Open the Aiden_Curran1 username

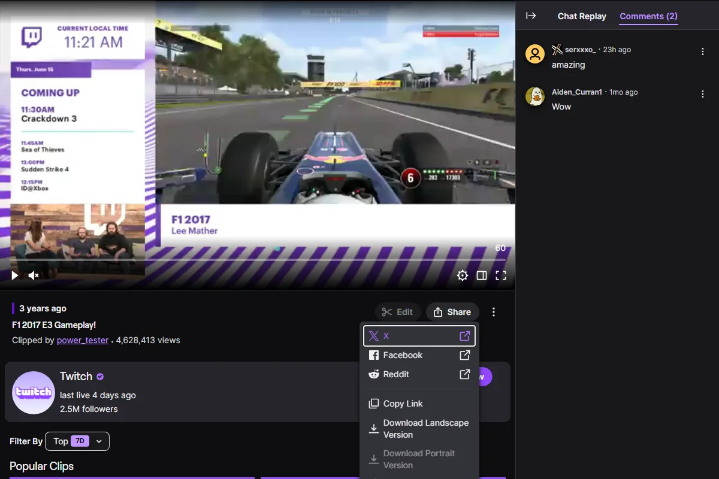coord(577,92)
